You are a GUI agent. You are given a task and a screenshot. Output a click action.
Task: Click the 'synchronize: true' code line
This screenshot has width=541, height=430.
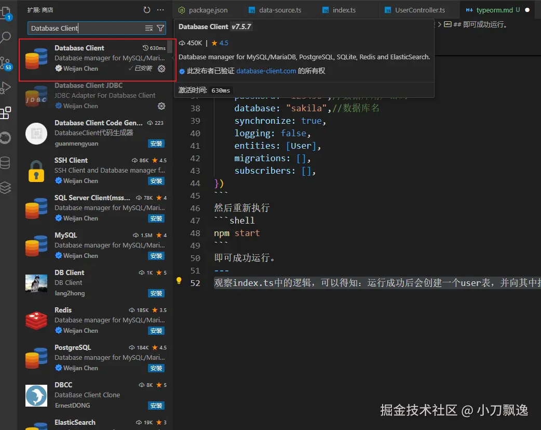click(x=280, y=121)
